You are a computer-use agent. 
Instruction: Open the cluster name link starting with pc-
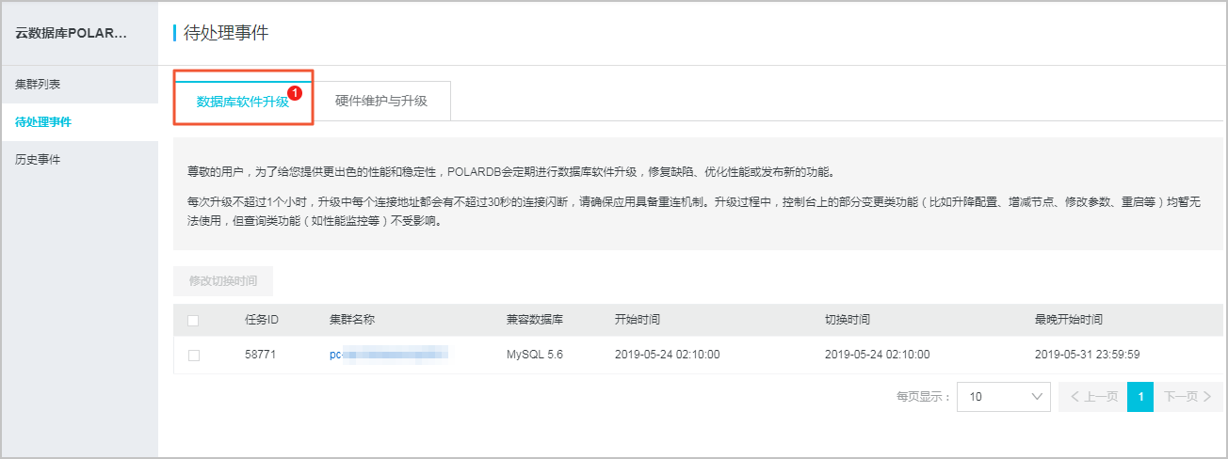tap(388, 355)
